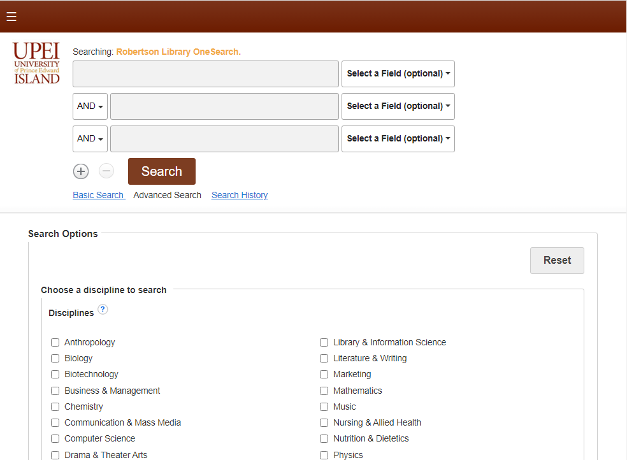
Task: Open the third row's Select a Field dropdown
Action: (x=398, y=139)
